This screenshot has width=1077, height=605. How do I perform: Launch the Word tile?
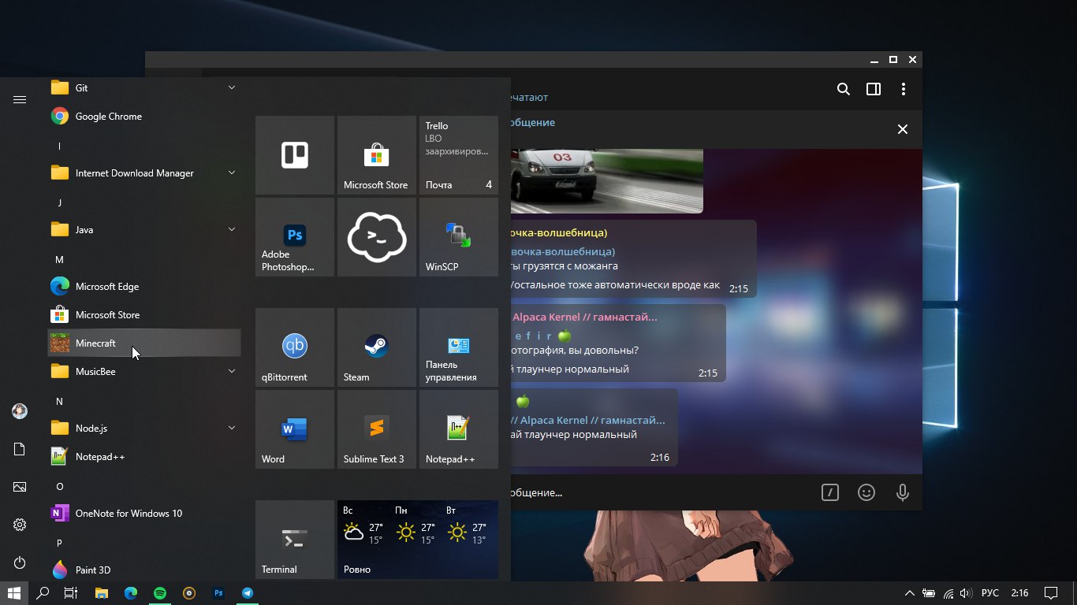(x=295, y=429)
